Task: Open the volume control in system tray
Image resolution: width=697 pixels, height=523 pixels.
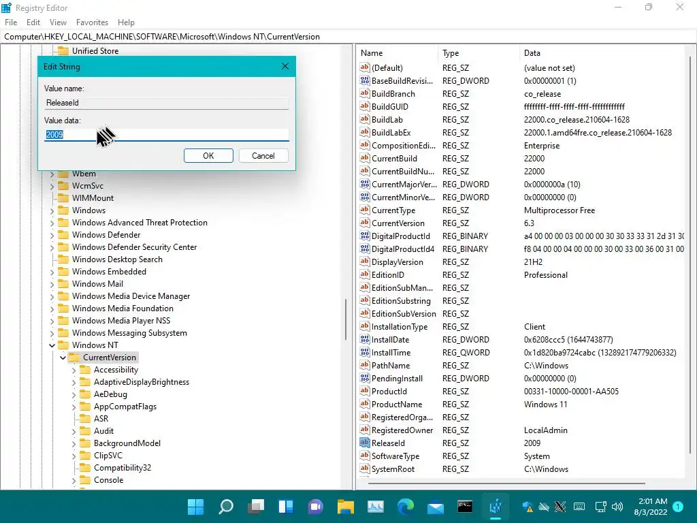Action: [617, 507]
